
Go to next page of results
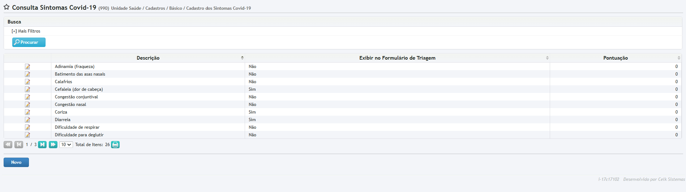click(42, 145)
